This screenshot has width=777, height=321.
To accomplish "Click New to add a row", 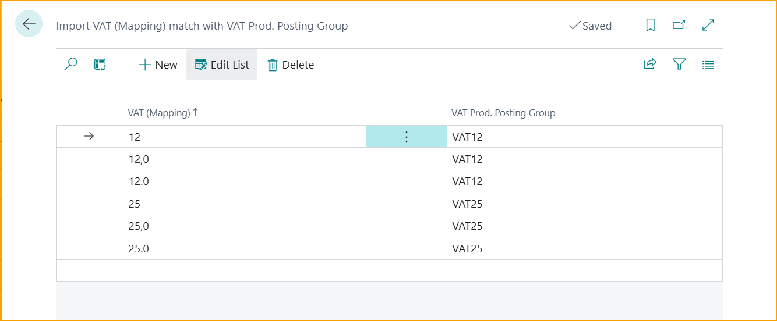I will coord(158,65).
